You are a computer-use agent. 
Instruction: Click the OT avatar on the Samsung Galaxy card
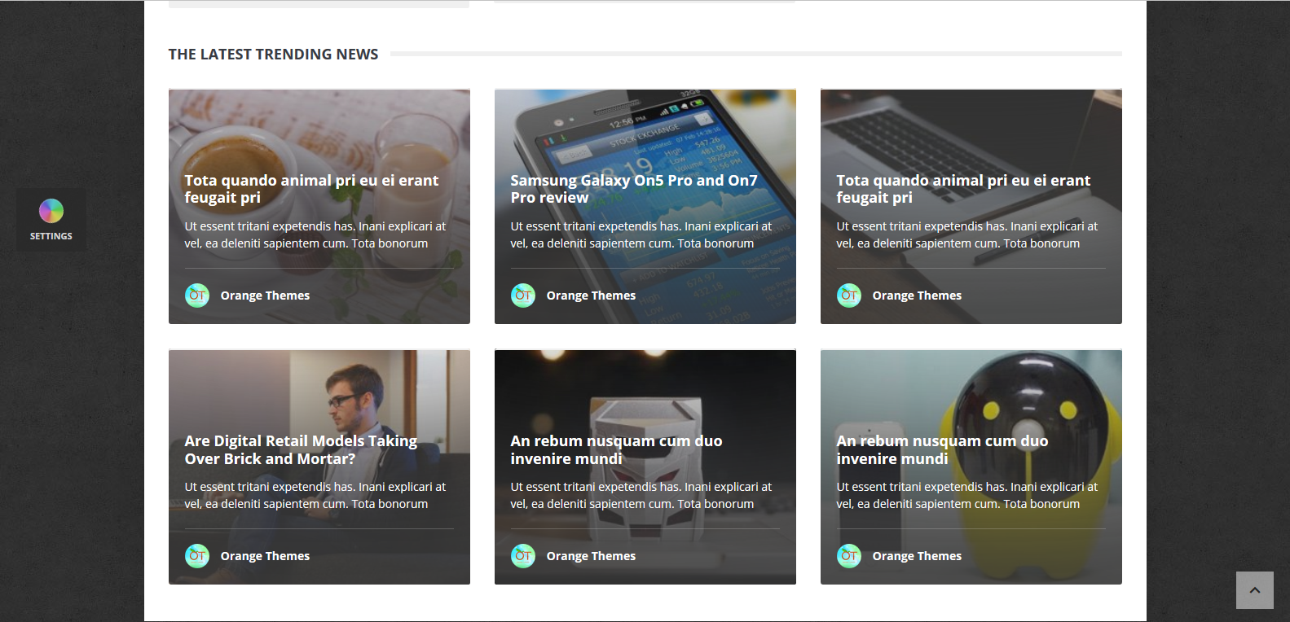tap(523, 296)
